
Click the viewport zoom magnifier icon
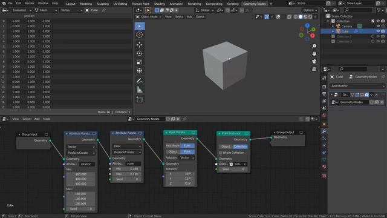[314, 46]
